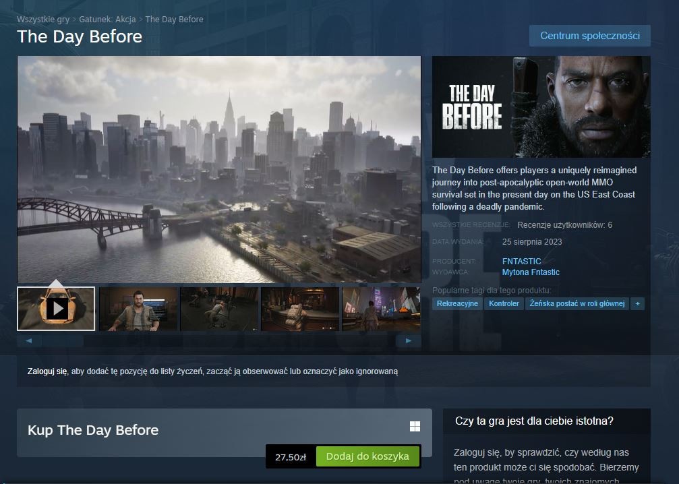Click Czy ta gra jest dla ciebie istotna? heading

pyautogui.click(x=534, y=421)
